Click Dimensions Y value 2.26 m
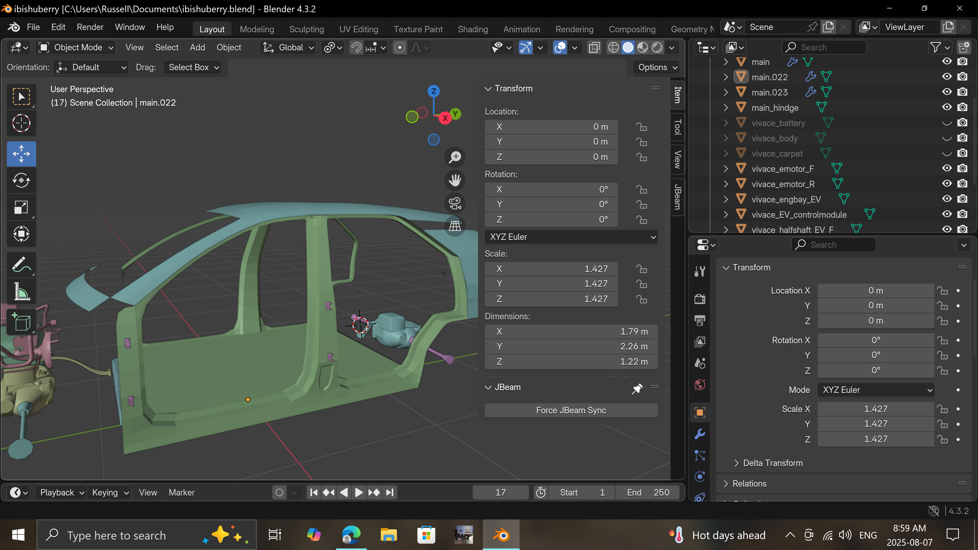This screenshot has width=978, height=550. tap(571, 346)
